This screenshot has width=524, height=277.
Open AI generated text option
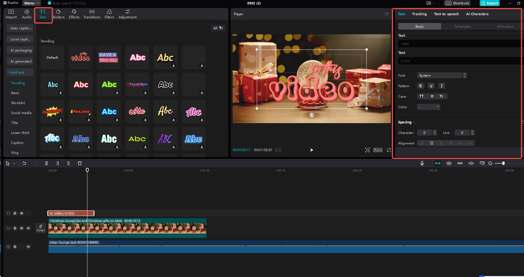[x=20, y=61]
